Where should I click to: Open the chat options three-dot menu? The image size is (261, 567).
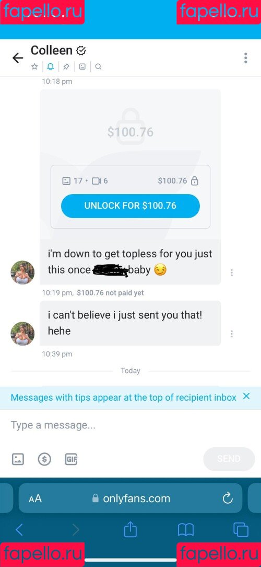(x=245, y=58)
